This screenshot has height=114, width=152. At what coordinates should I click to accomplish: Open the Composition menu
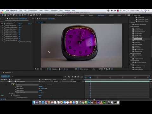tap(33, 11)
